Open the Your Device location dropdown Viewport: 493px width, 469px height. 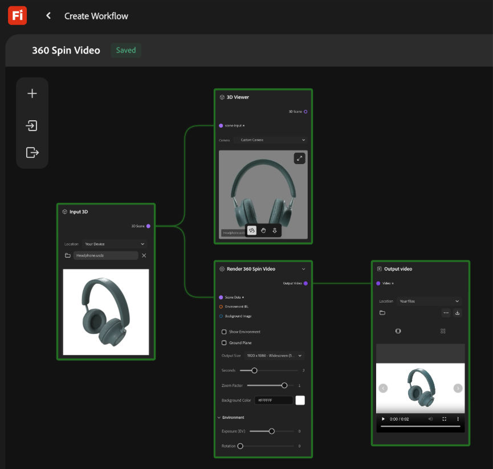pos(115,244)
